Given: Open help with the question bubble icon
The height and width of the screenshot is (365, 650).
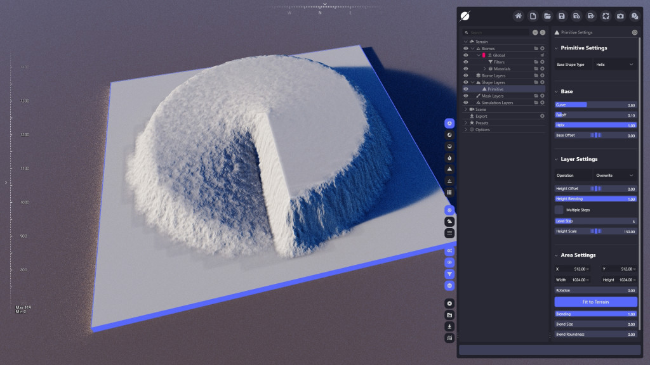Looking at the screenshot, I should pyautogui.click(x=635, y=16).
